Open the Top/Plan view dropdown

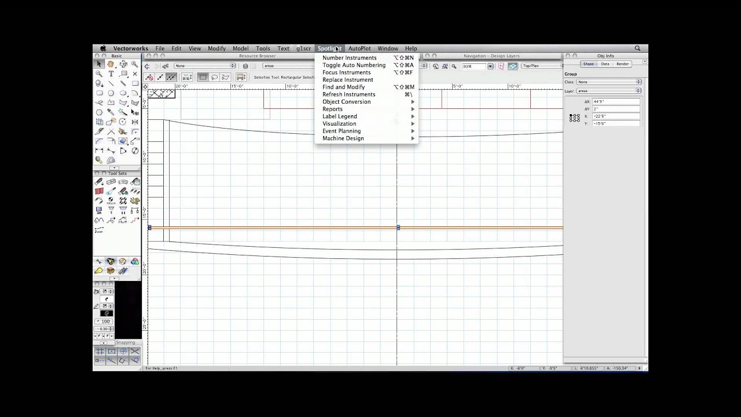click(x=541, y=66)
